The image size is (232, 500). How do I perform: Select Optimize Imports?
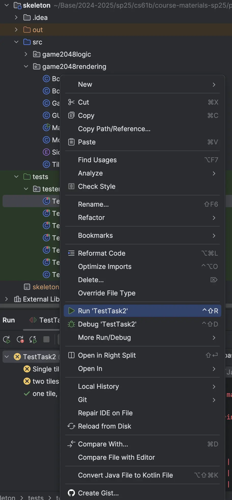pyautogui.click(x=143, y=266)
